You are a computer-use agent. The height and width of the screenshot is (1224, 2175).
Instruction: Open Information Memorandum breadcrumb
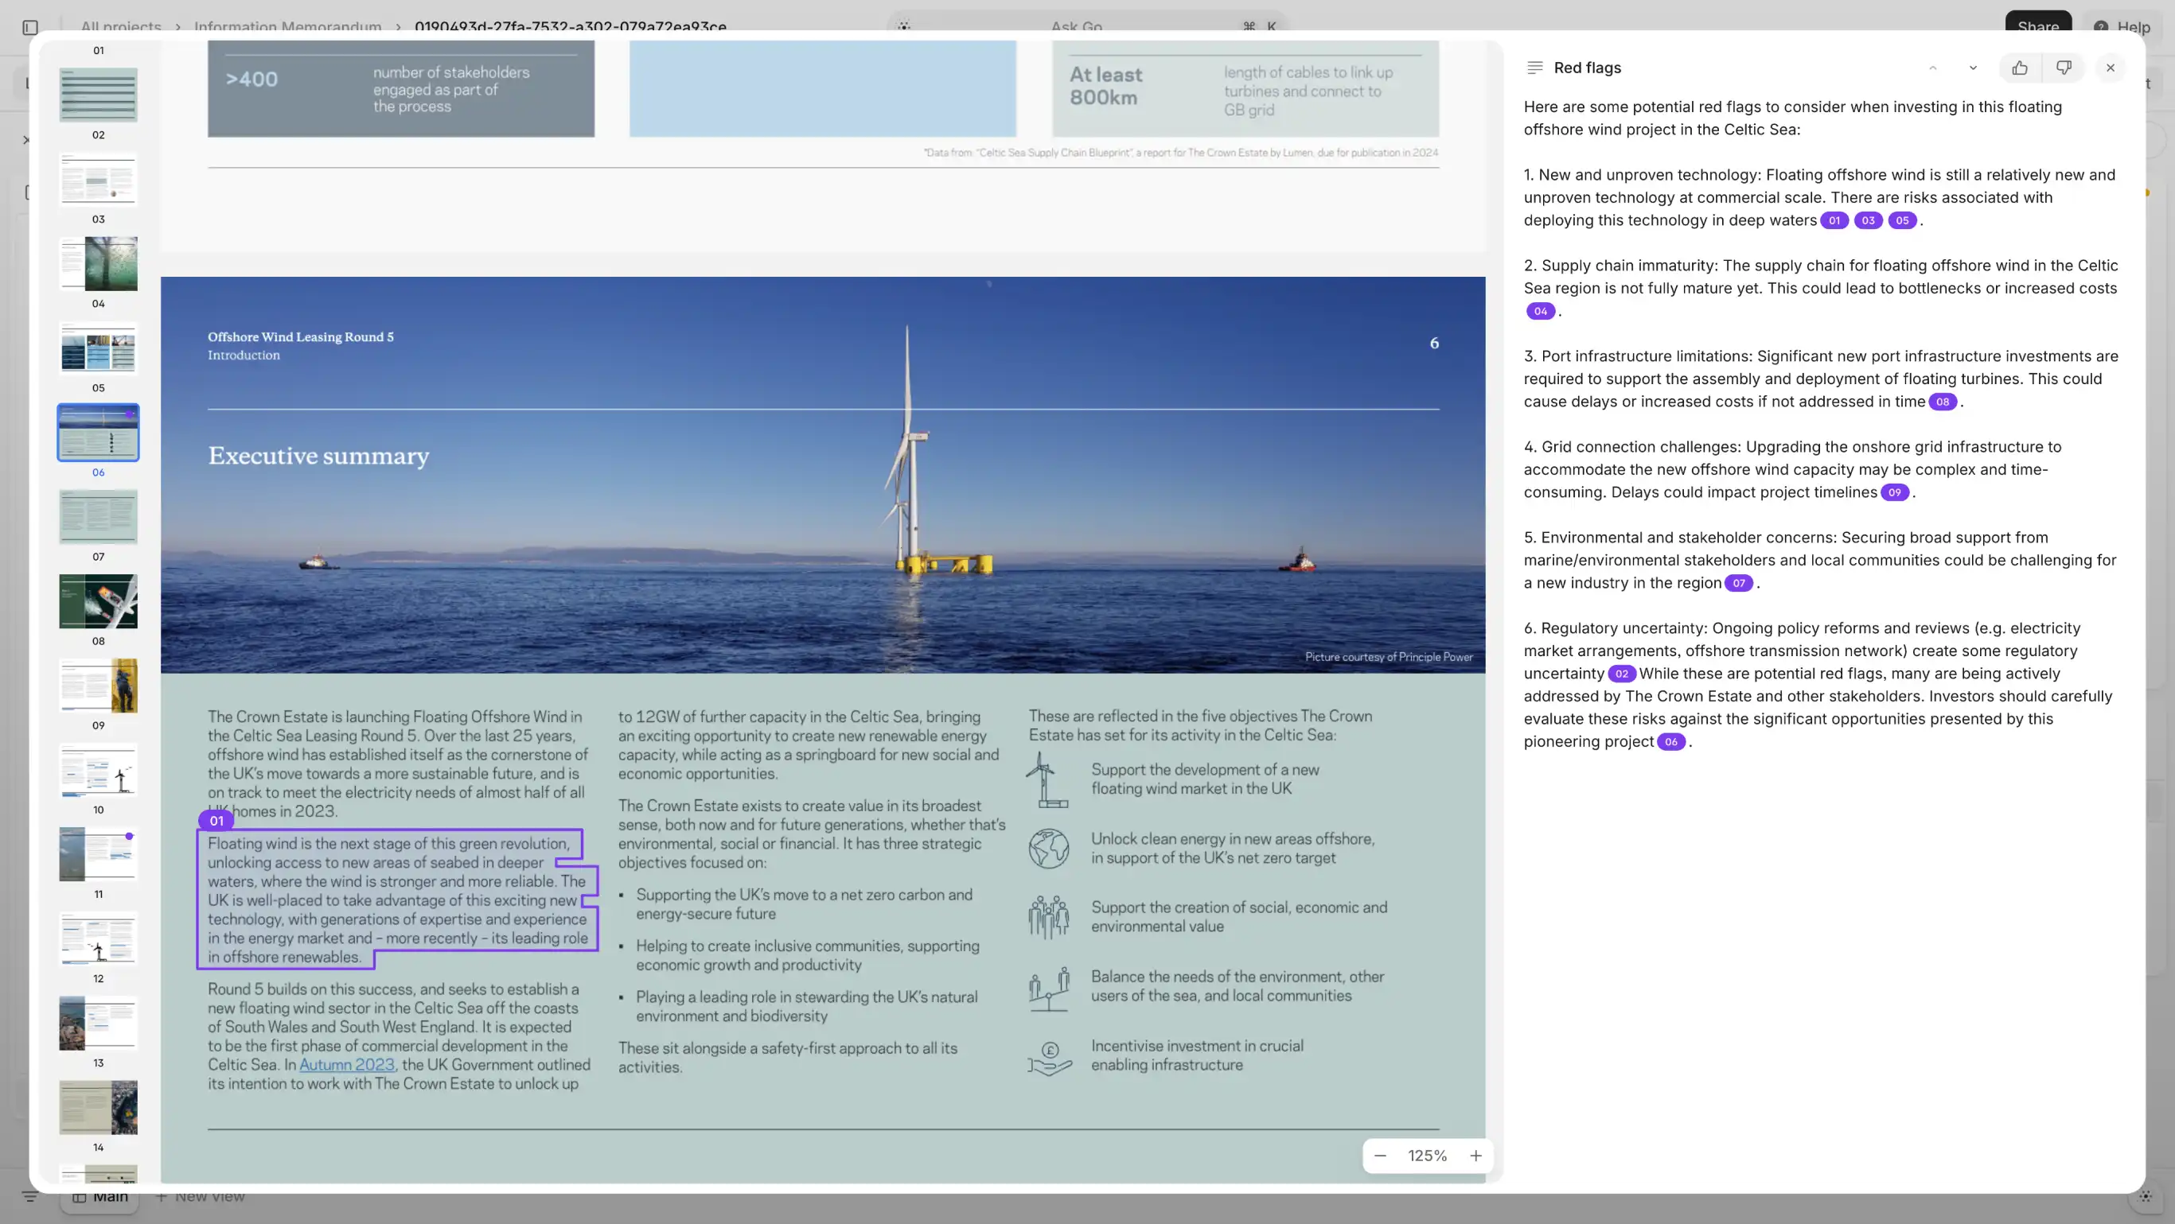(288, 27)
